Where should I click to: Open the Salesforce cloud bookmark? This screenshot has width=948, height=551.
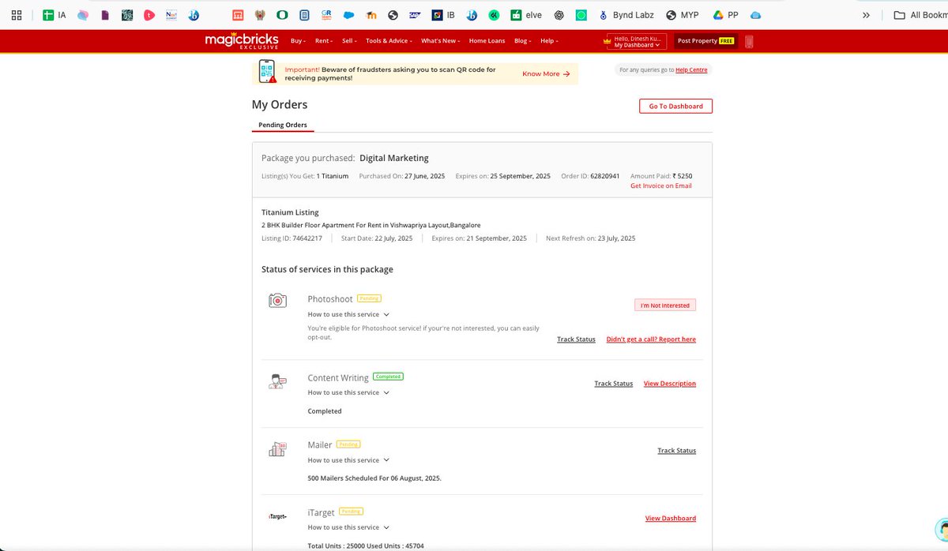349,15
